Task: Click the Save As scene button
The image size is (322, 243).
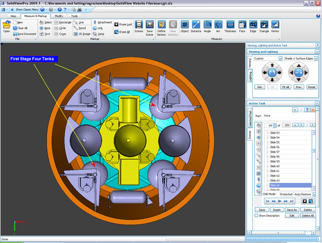Action: 292,210
